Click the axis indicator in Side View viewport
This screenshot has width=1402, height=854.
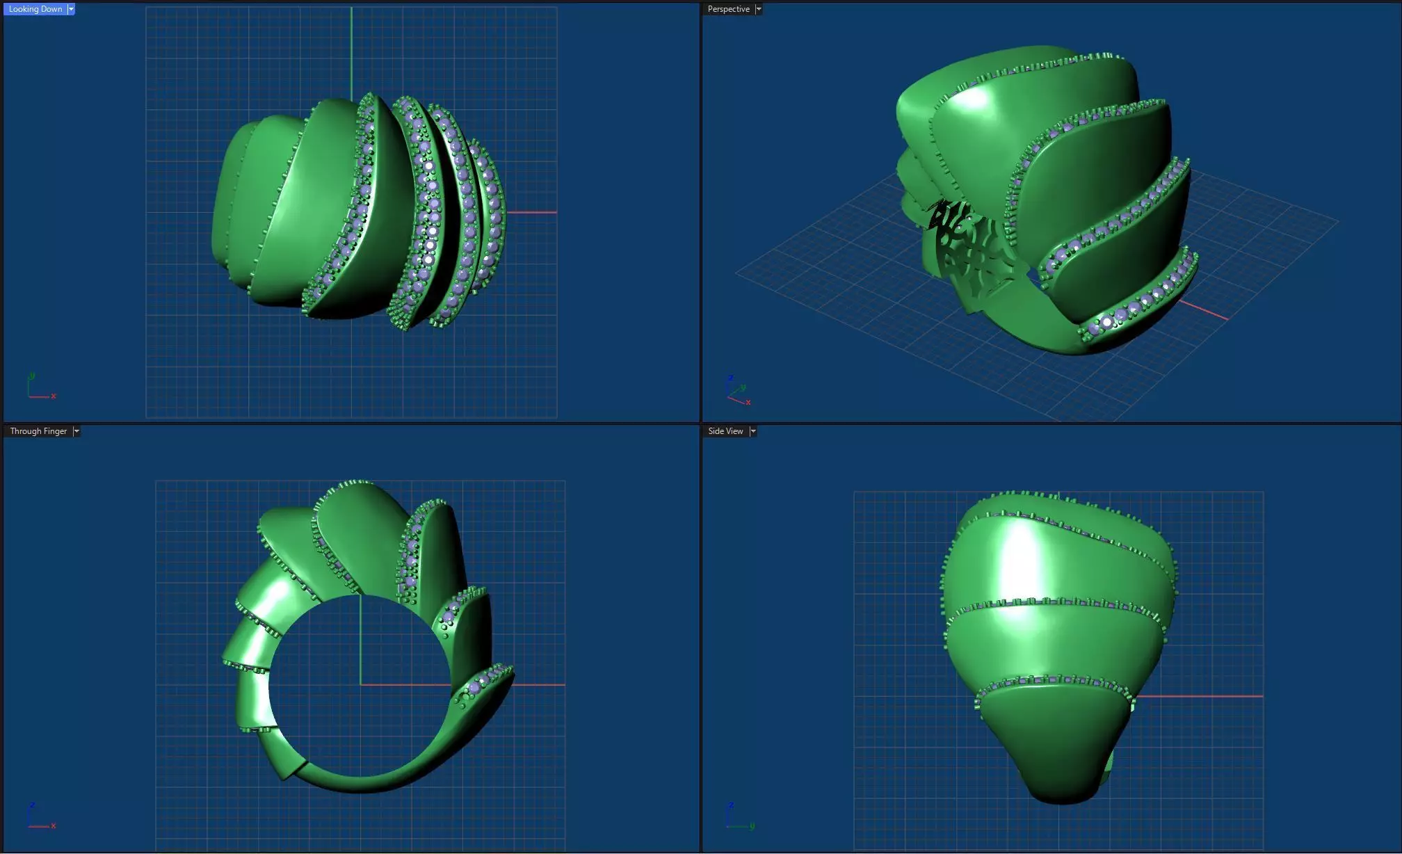click(x=741, y=815)
